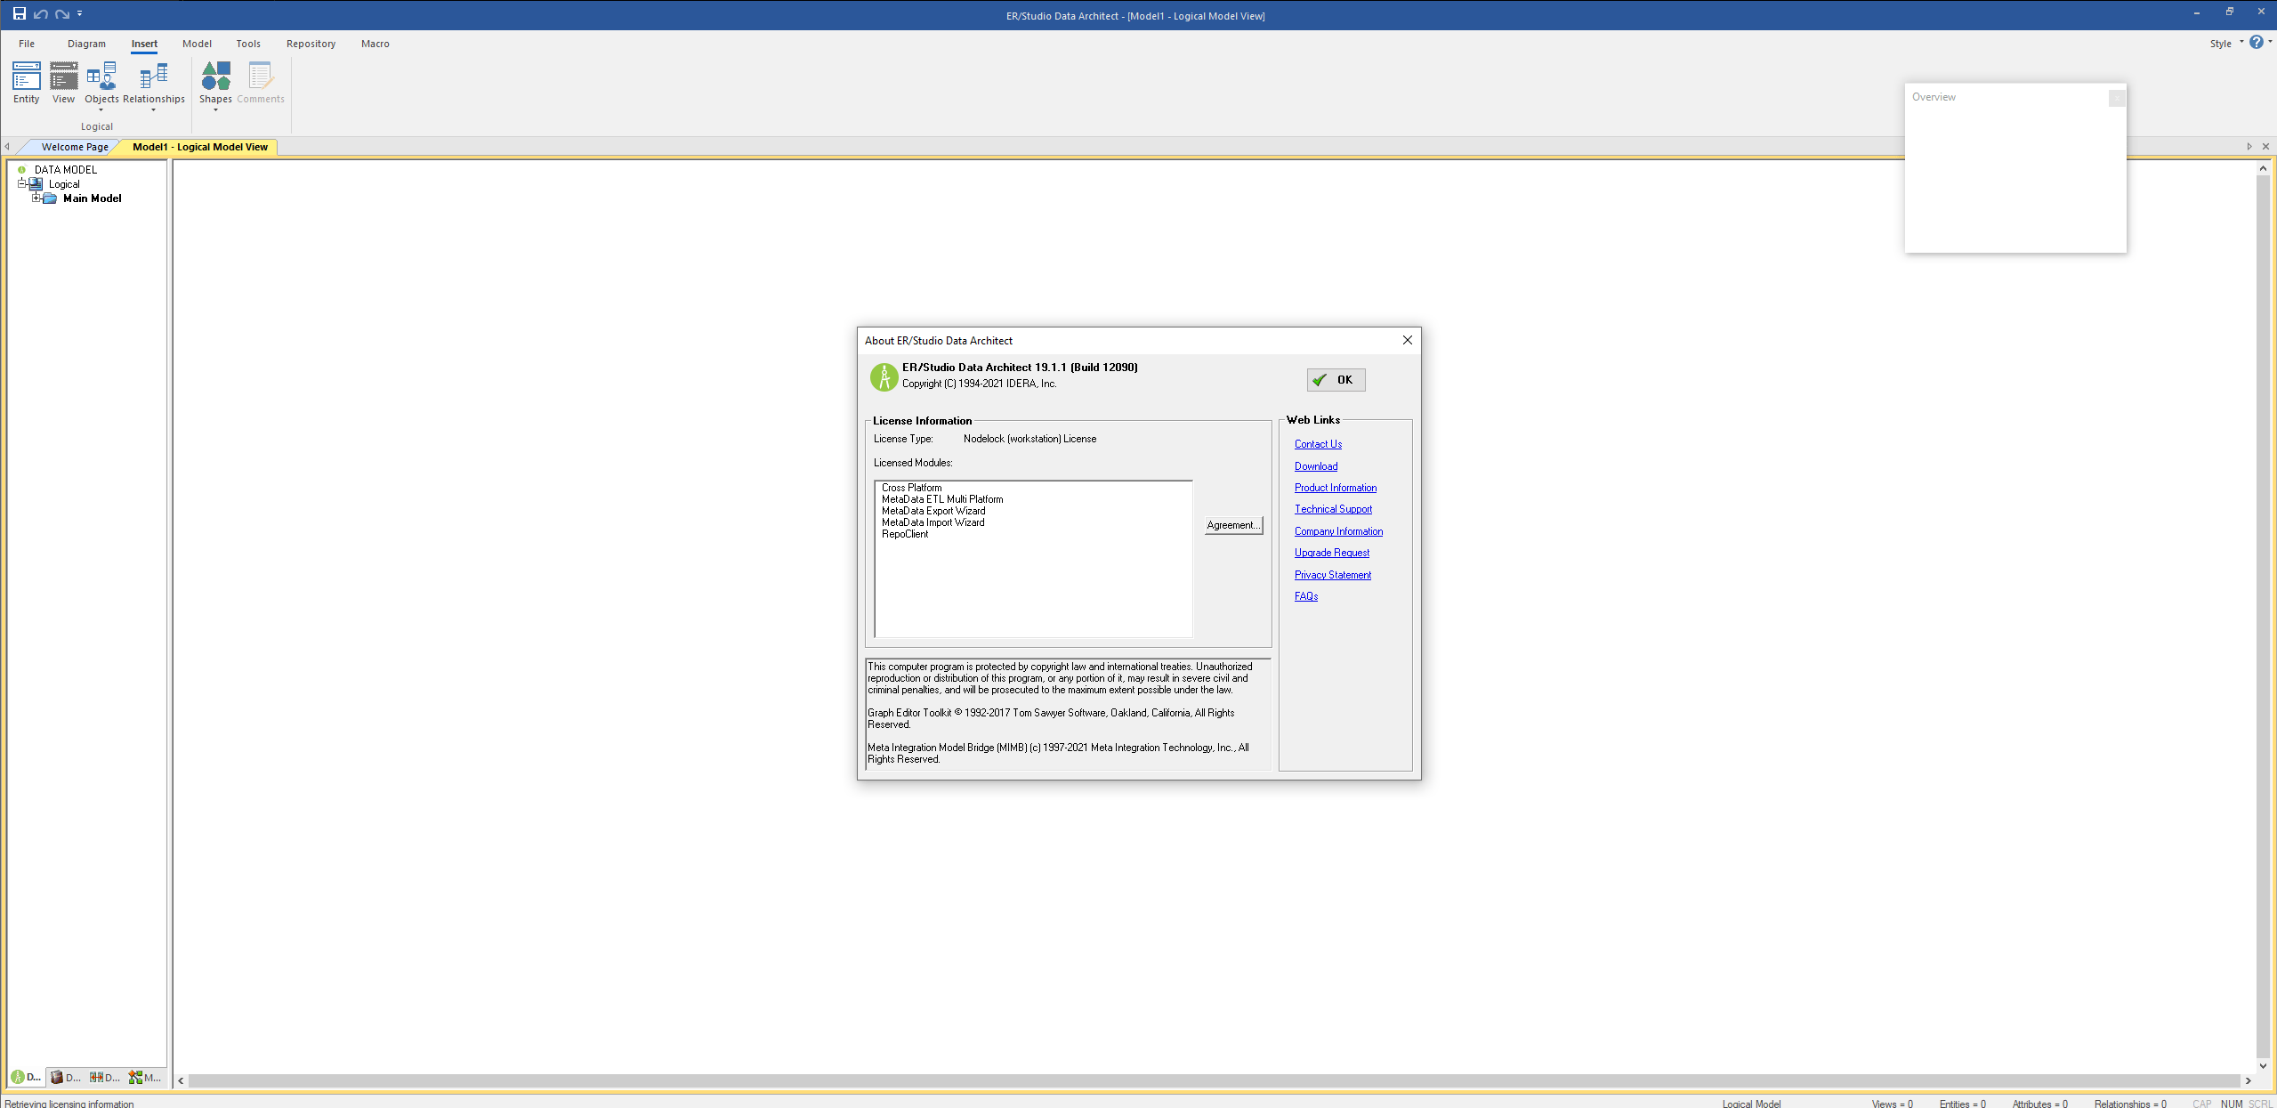2277x1108 pixels.
Task: Click the Objects ribbon icon
Action: [x=101, y=76]
